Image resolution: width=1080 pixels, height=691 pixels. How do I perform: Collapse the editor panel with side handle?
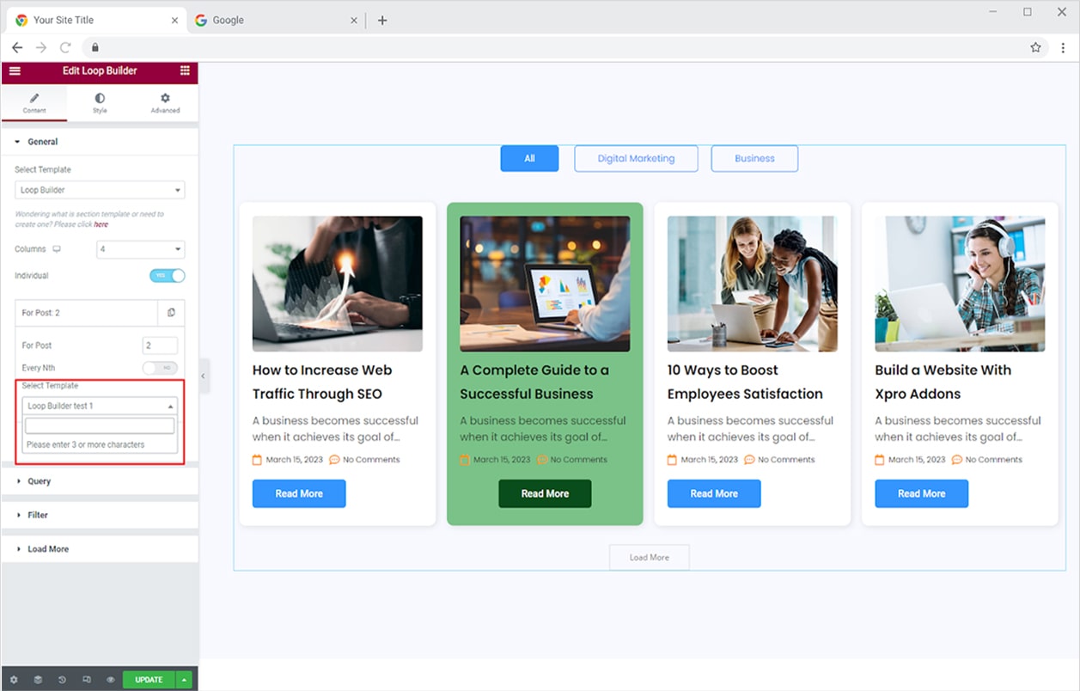[204, 376]
